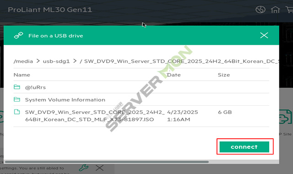Image resolution: width=293 pixels, height=174 pixels.
Task: Click the green connect button
Action: [244, 147]
